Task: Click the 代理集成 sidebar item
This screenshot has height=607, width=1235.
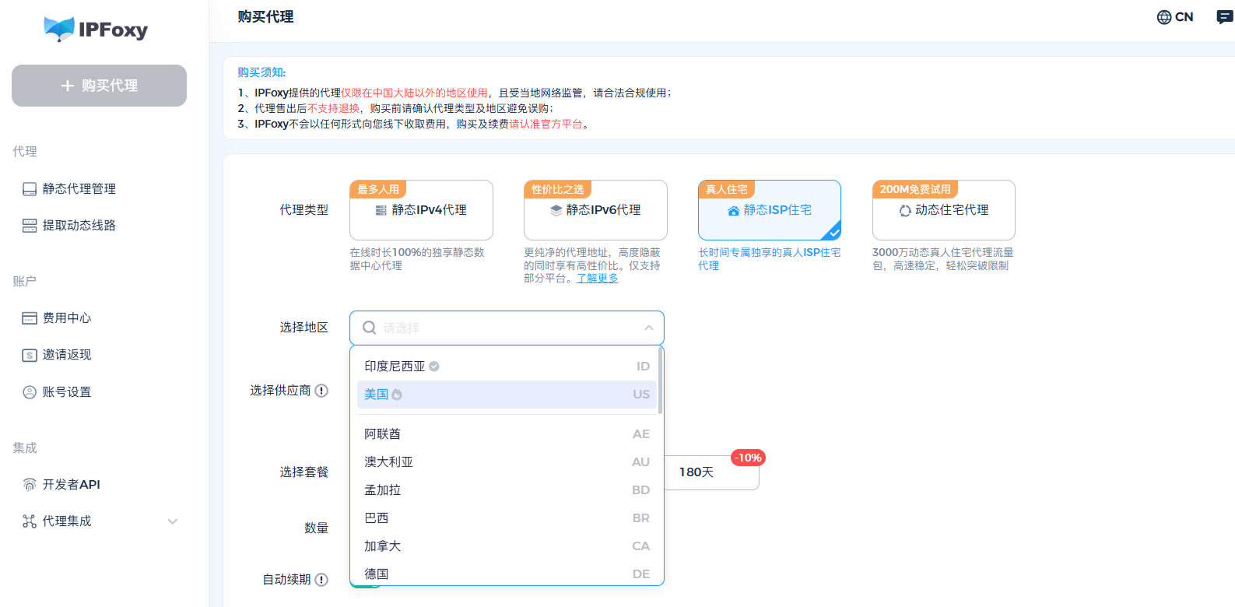Action: [99, 521]
